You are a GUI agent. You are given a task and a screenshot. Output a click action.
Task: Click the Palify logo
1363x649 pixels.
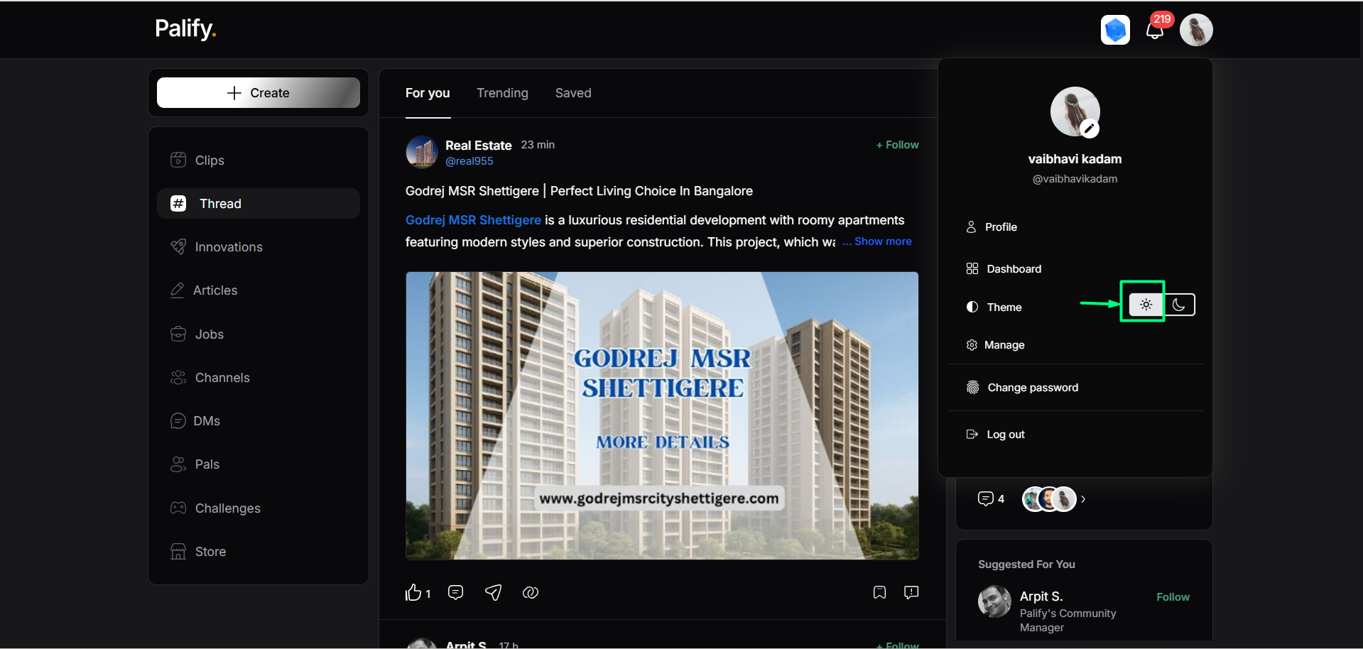(x=185, y=29)
